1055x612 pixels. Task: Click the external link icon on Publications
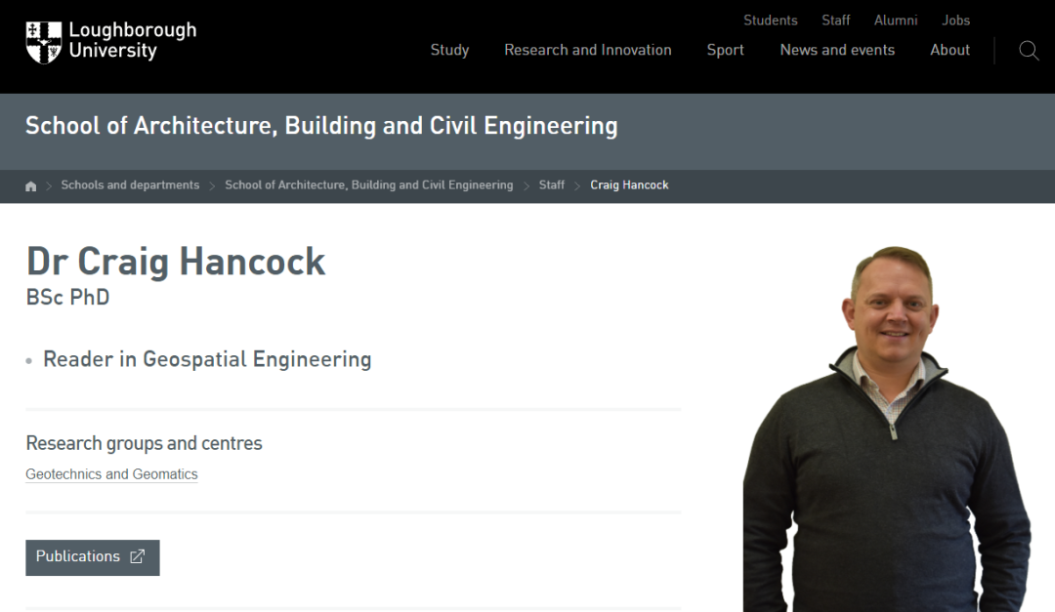[x=138, y=557]
